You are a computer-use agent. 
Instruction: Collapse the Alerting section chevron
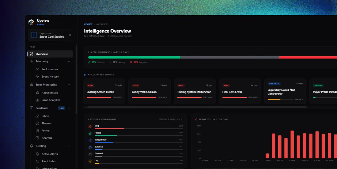tap(69, 146)
